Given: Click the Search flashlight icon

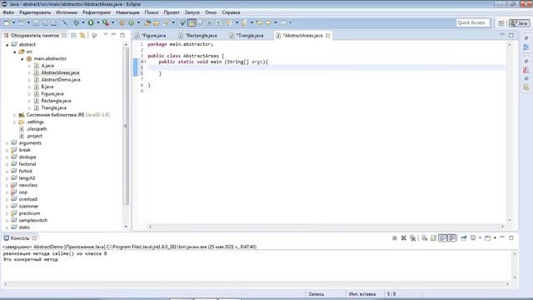Looking at the screenshot, I should point(167,22).
